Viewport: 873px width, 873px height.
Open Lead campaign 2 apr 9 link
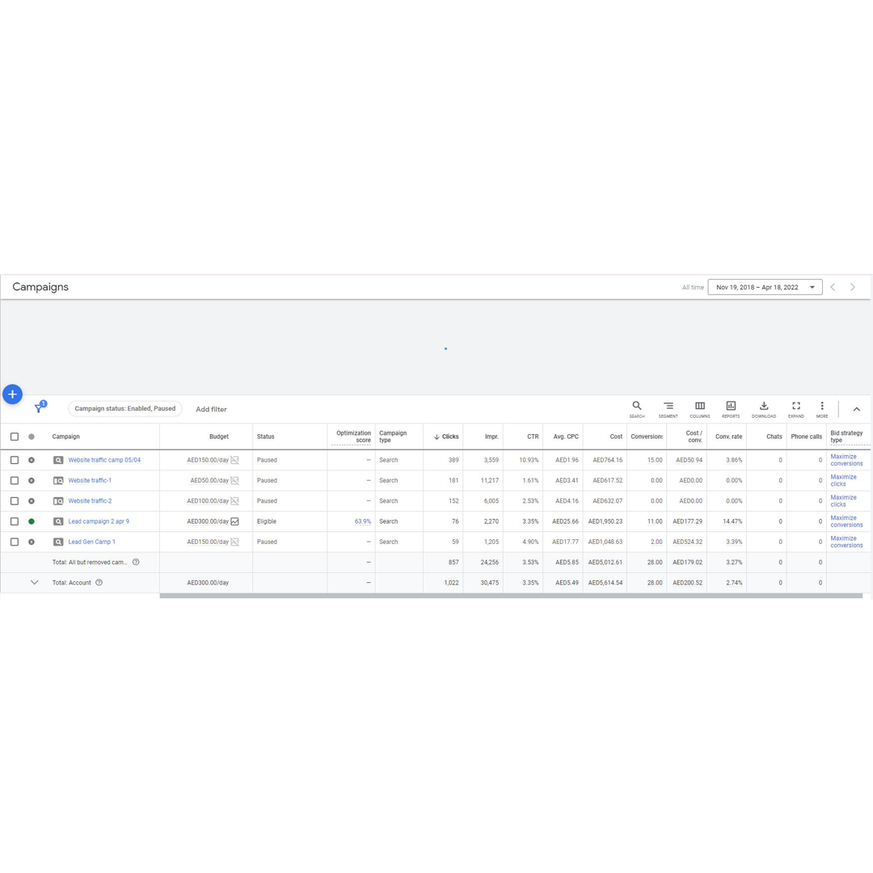(x=99, y=521)
